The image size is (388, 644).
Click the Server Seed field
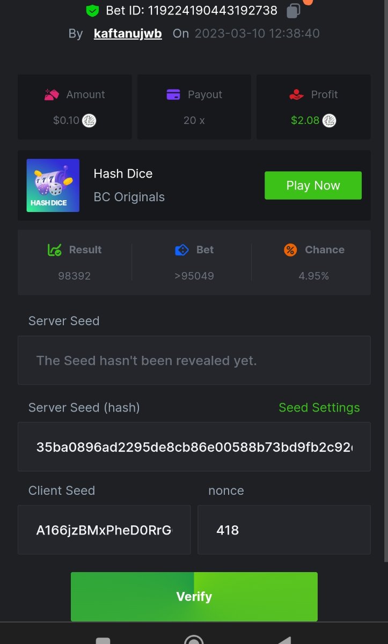(x=194, y=360)
